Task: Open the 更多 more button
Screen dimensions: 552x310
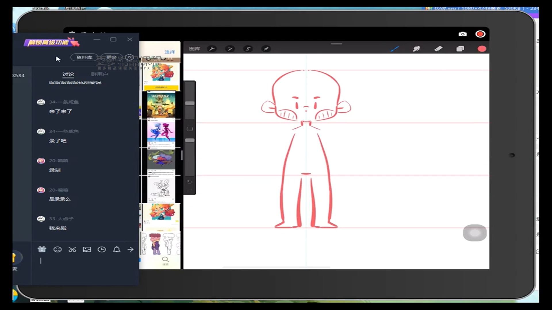Action: pyautogui.click(x=112, y=57)
